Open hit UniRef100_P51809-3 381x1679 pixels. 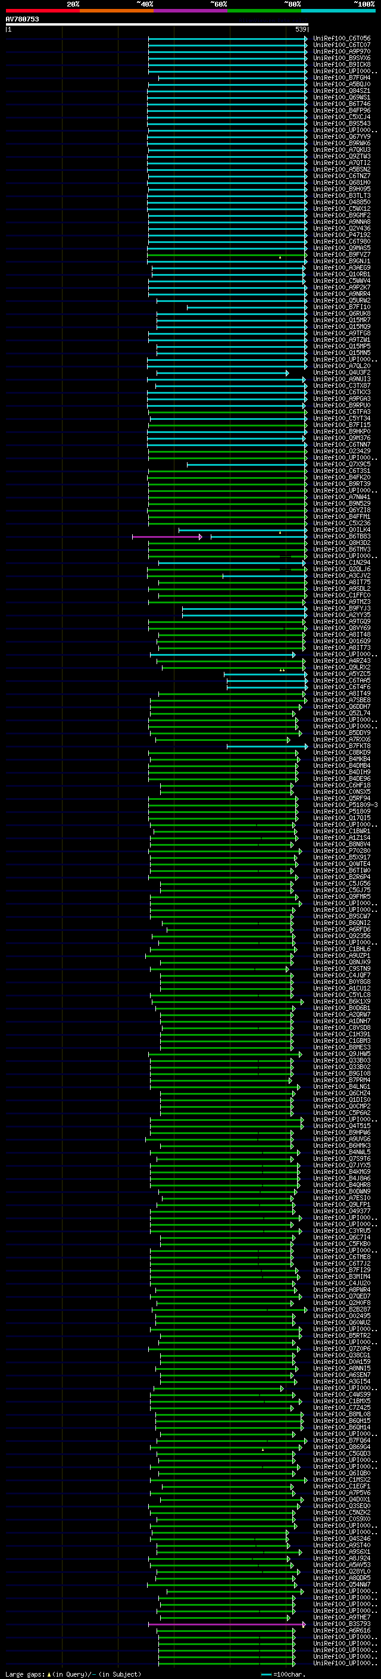[345, 805]
